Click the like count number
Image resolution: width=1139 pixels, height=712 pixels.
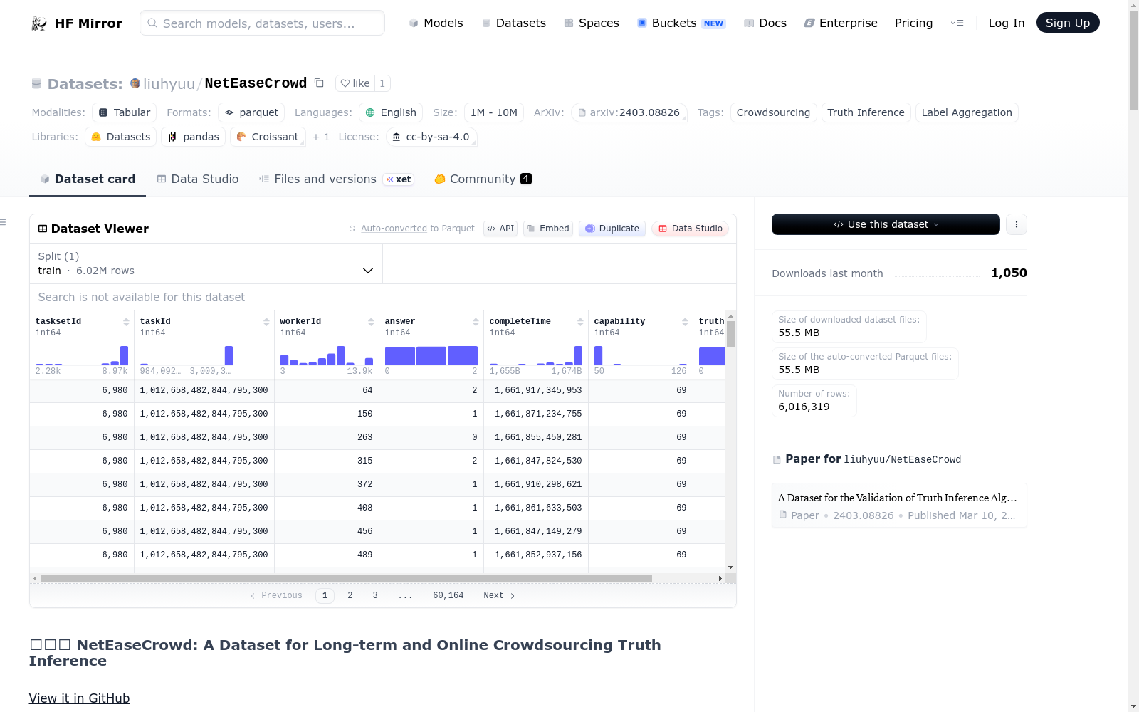pyautogui.click(x=382, y=83)
